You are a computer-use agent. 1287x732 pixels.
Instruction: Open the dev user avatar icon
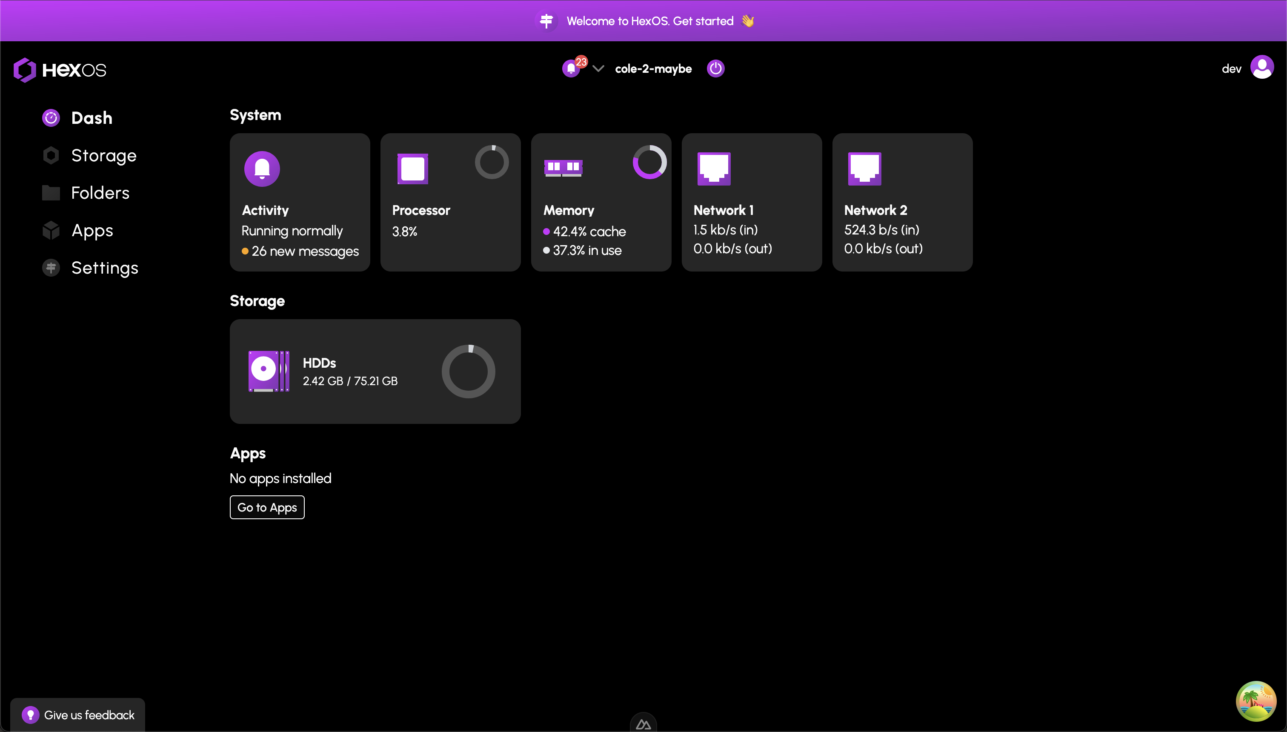1262,68
